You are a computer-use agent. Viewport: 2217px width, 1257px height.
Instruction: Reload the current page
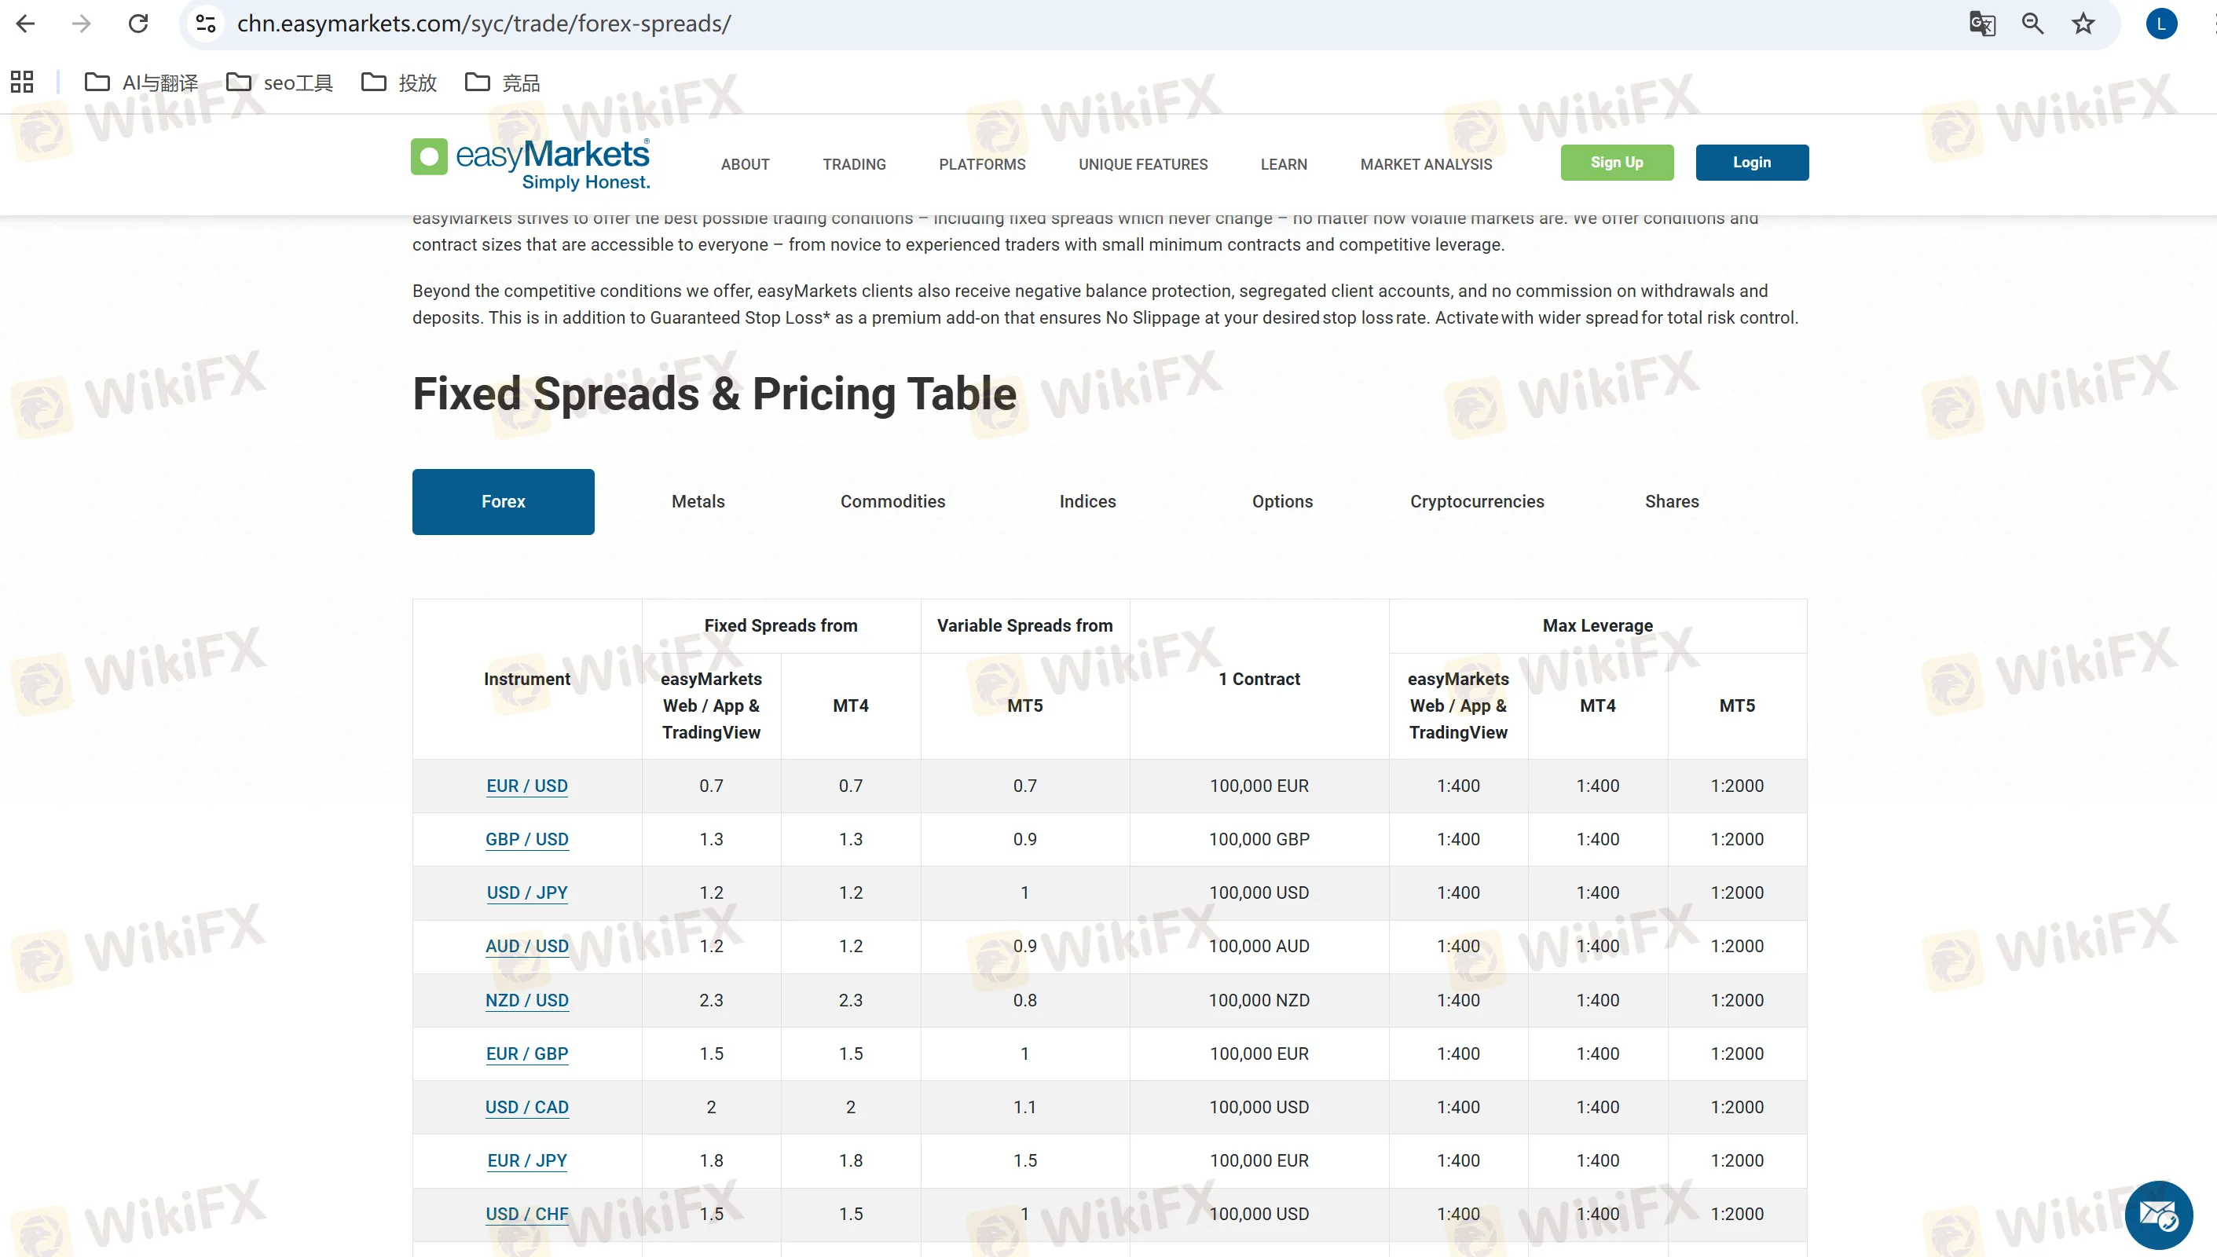pyautogui.click(x=138, y=24)
